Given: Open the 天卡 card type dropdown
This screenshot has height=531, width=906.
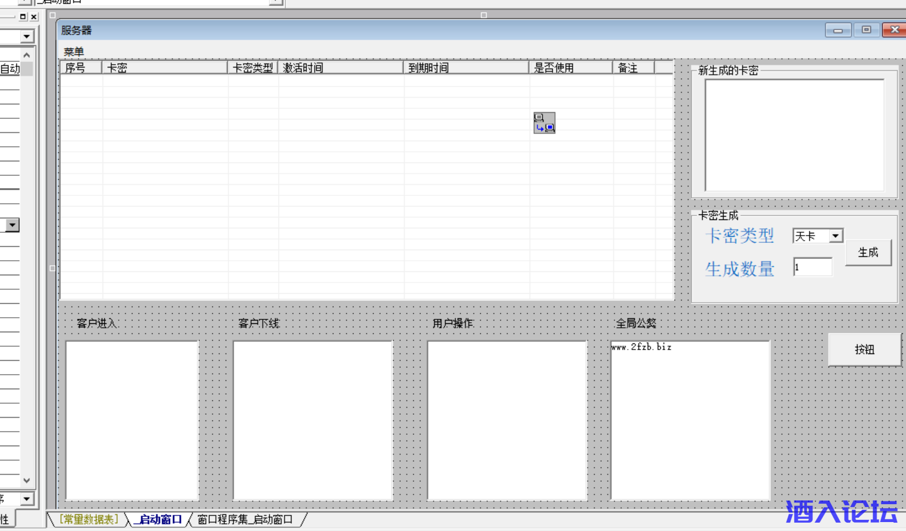Looking at the screenshot, I should point(835,236).
